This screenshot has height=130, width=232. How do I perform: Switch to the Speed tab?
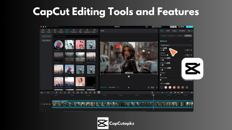pos(174,31)
